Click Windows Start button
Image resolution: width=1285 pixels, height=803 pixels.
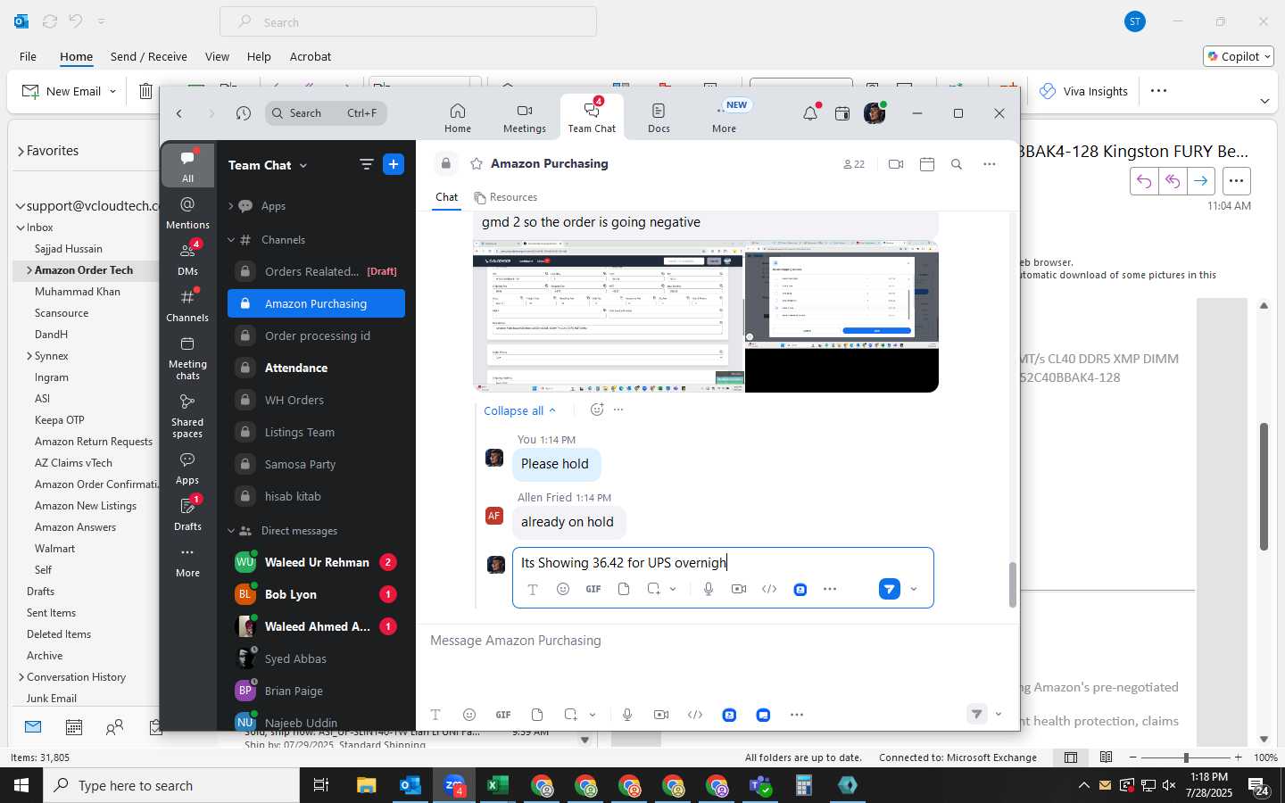[21, 785]
